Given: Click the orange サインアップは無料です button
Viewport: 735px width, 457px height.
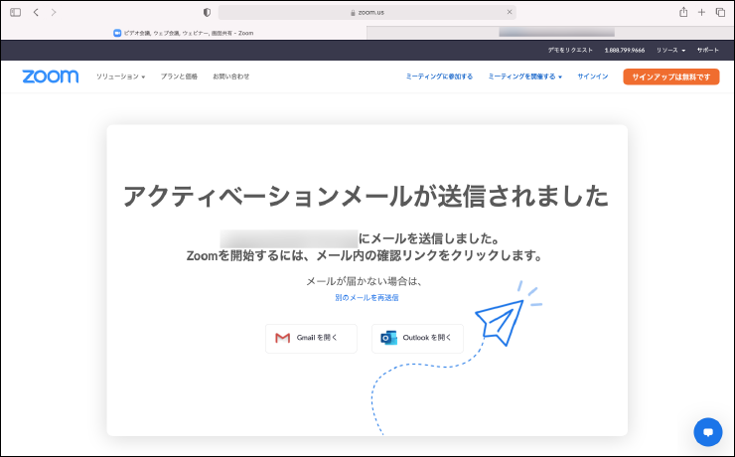Looking at the screenshot, I should pyautogui.click(x=670, y=76).
